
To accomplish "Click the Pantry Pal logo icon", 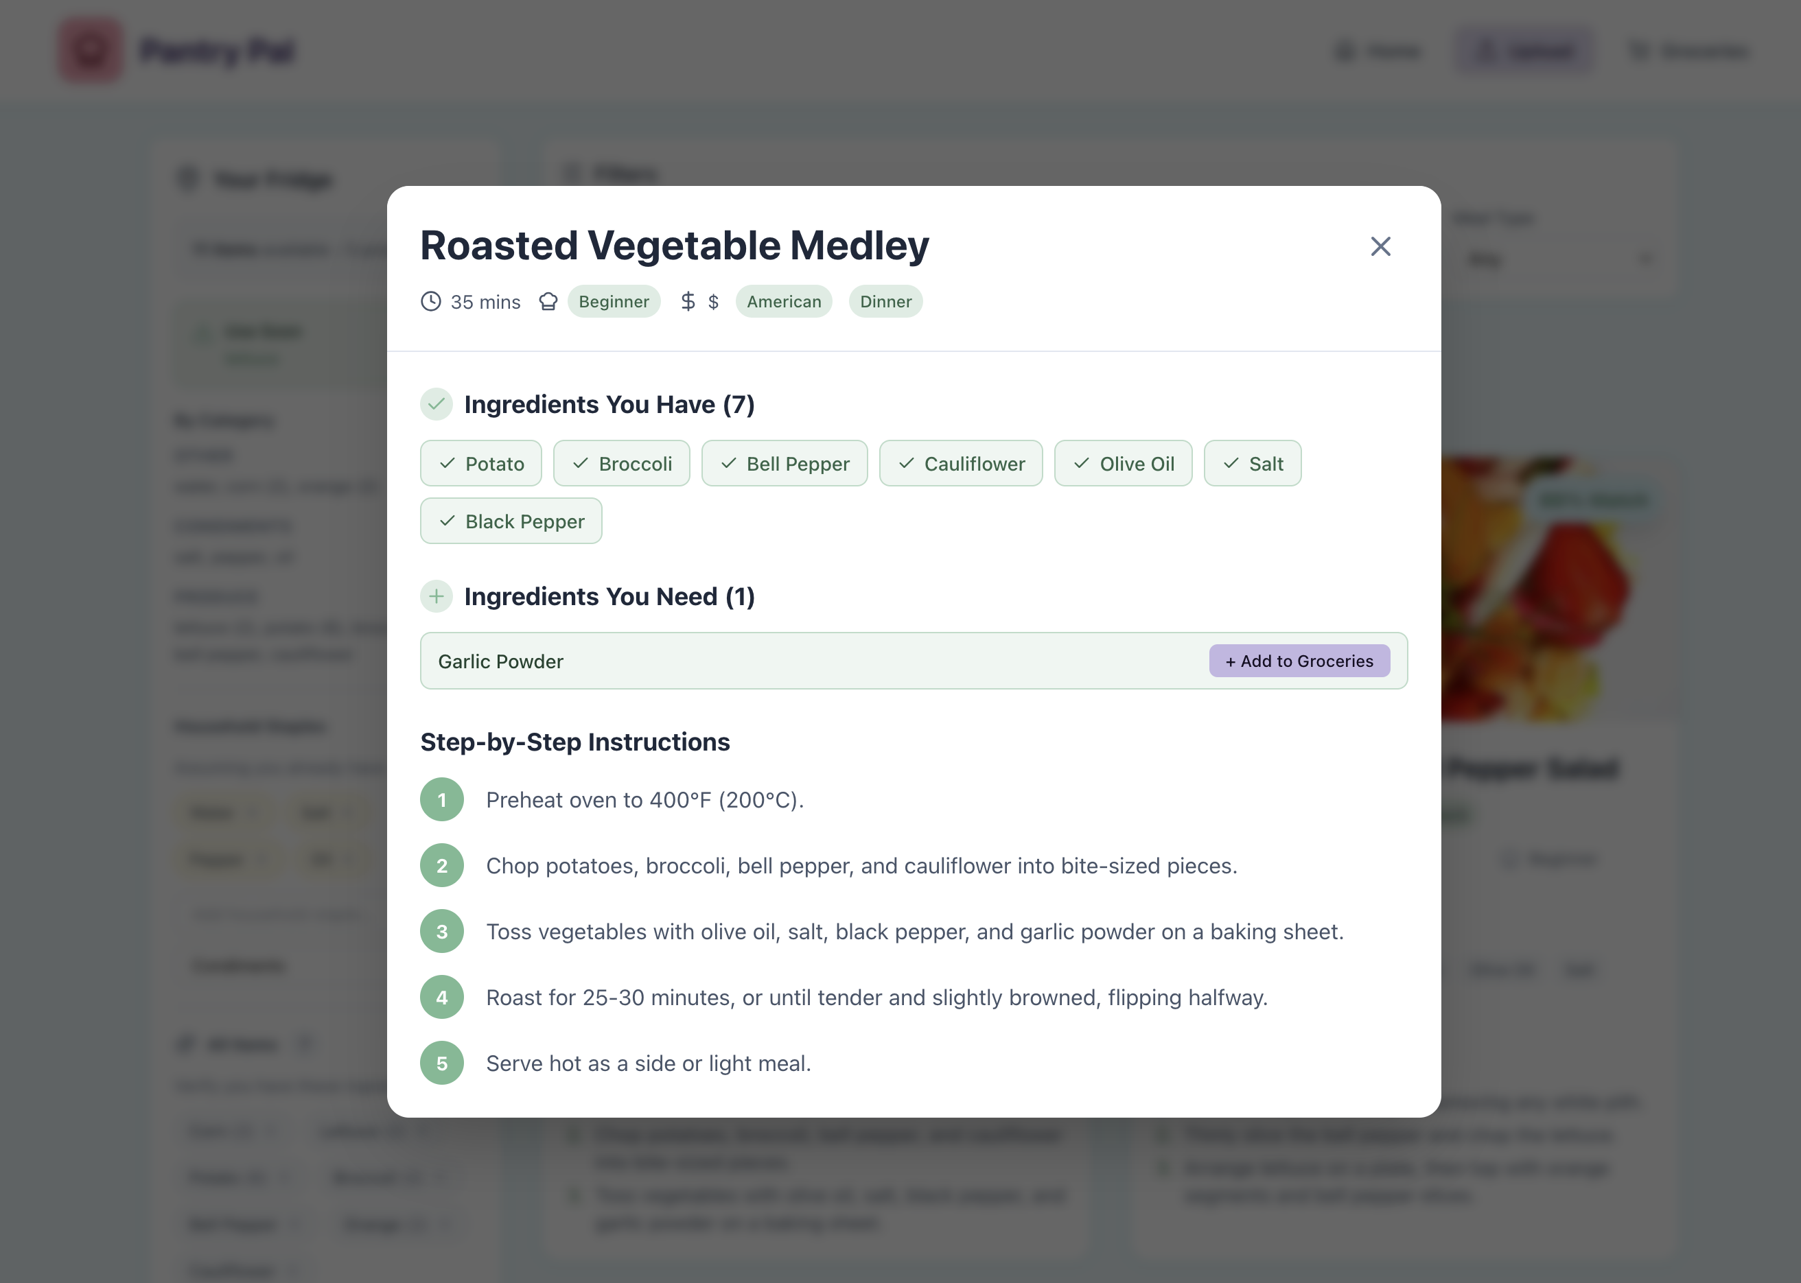I will [91, 51].
